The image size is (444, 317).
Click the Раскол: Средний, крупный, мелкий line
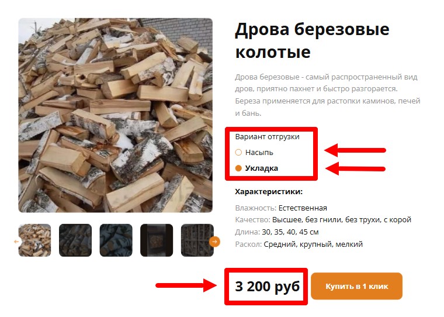tap(299, 244)
